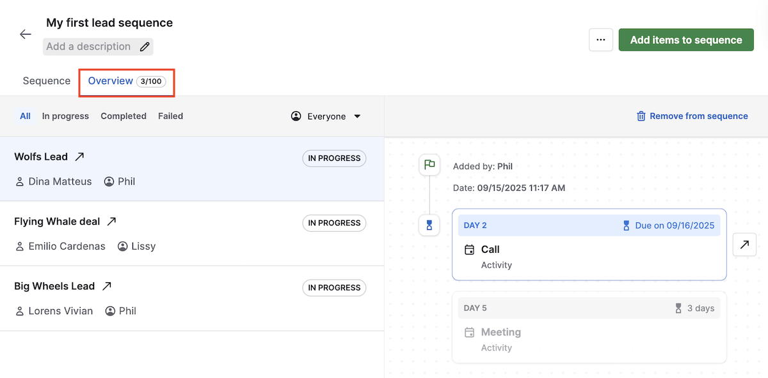Select the Overview tab
Screen dimensions: 768x378
[111, 80]
